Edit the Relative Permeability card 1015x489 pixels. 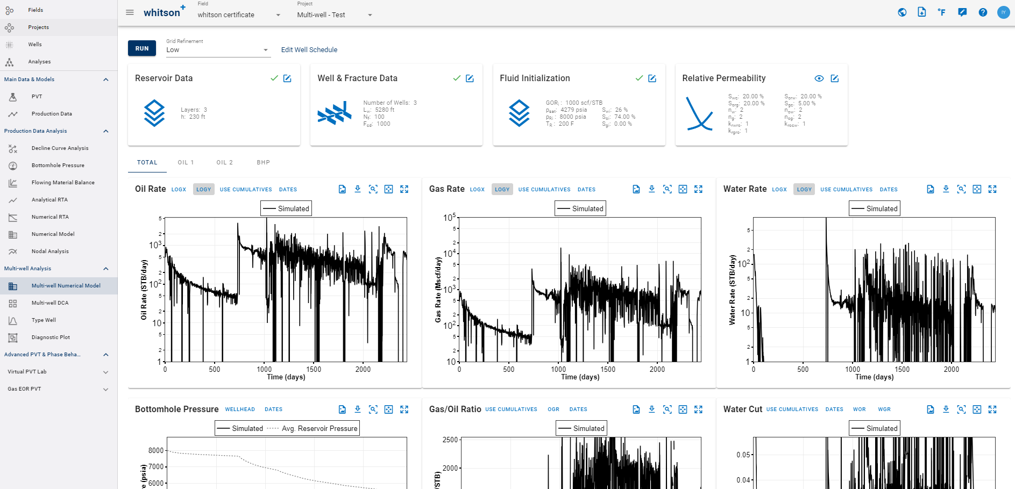click(x=835, y=78)
